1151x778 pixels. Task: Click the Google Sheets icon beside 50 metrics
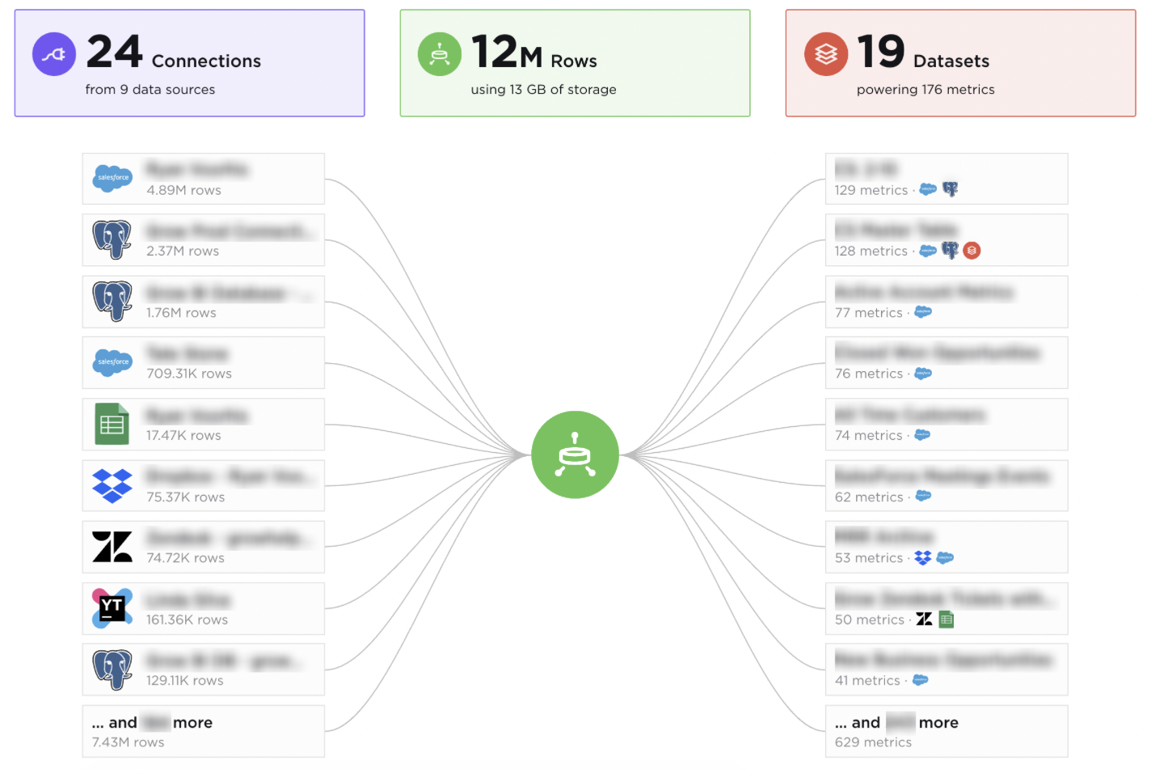[x=946, y=619]
